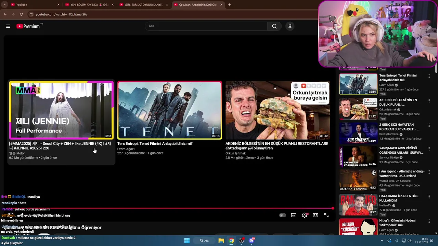Click the replay button in player controls
Image resolution: width=438 pixels, height=246 pixels.
click(x=11, y=215)
